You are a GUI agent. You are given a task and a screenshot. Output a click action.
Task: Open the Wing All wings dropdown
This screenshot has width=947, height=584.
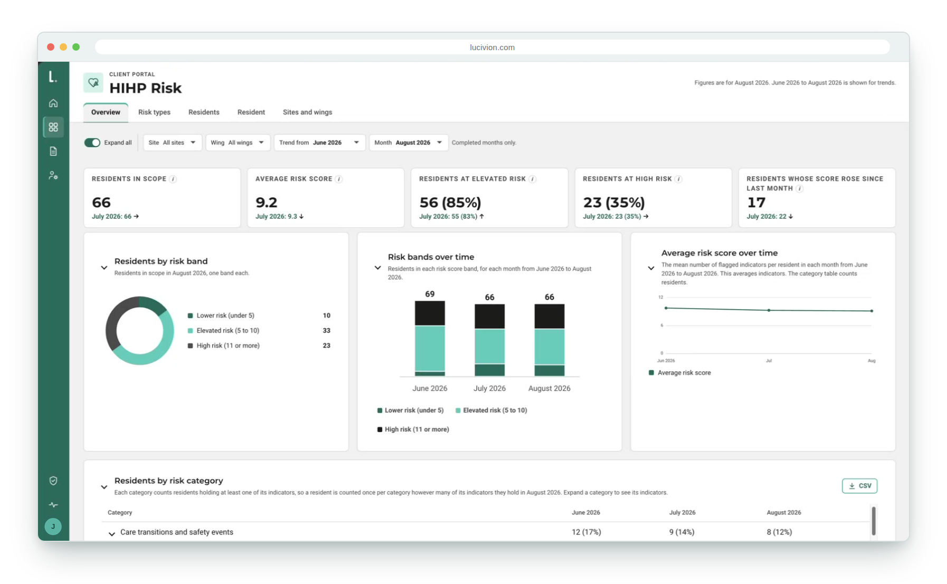(238, 142)
